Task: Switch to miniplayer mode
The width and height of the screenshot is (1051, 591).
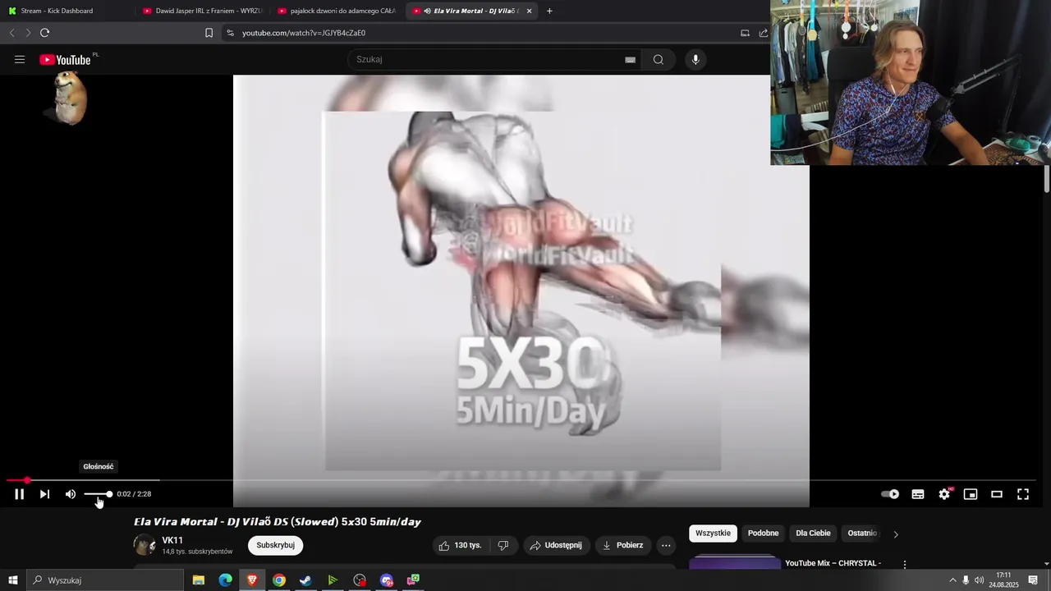Action: [971, 494]
